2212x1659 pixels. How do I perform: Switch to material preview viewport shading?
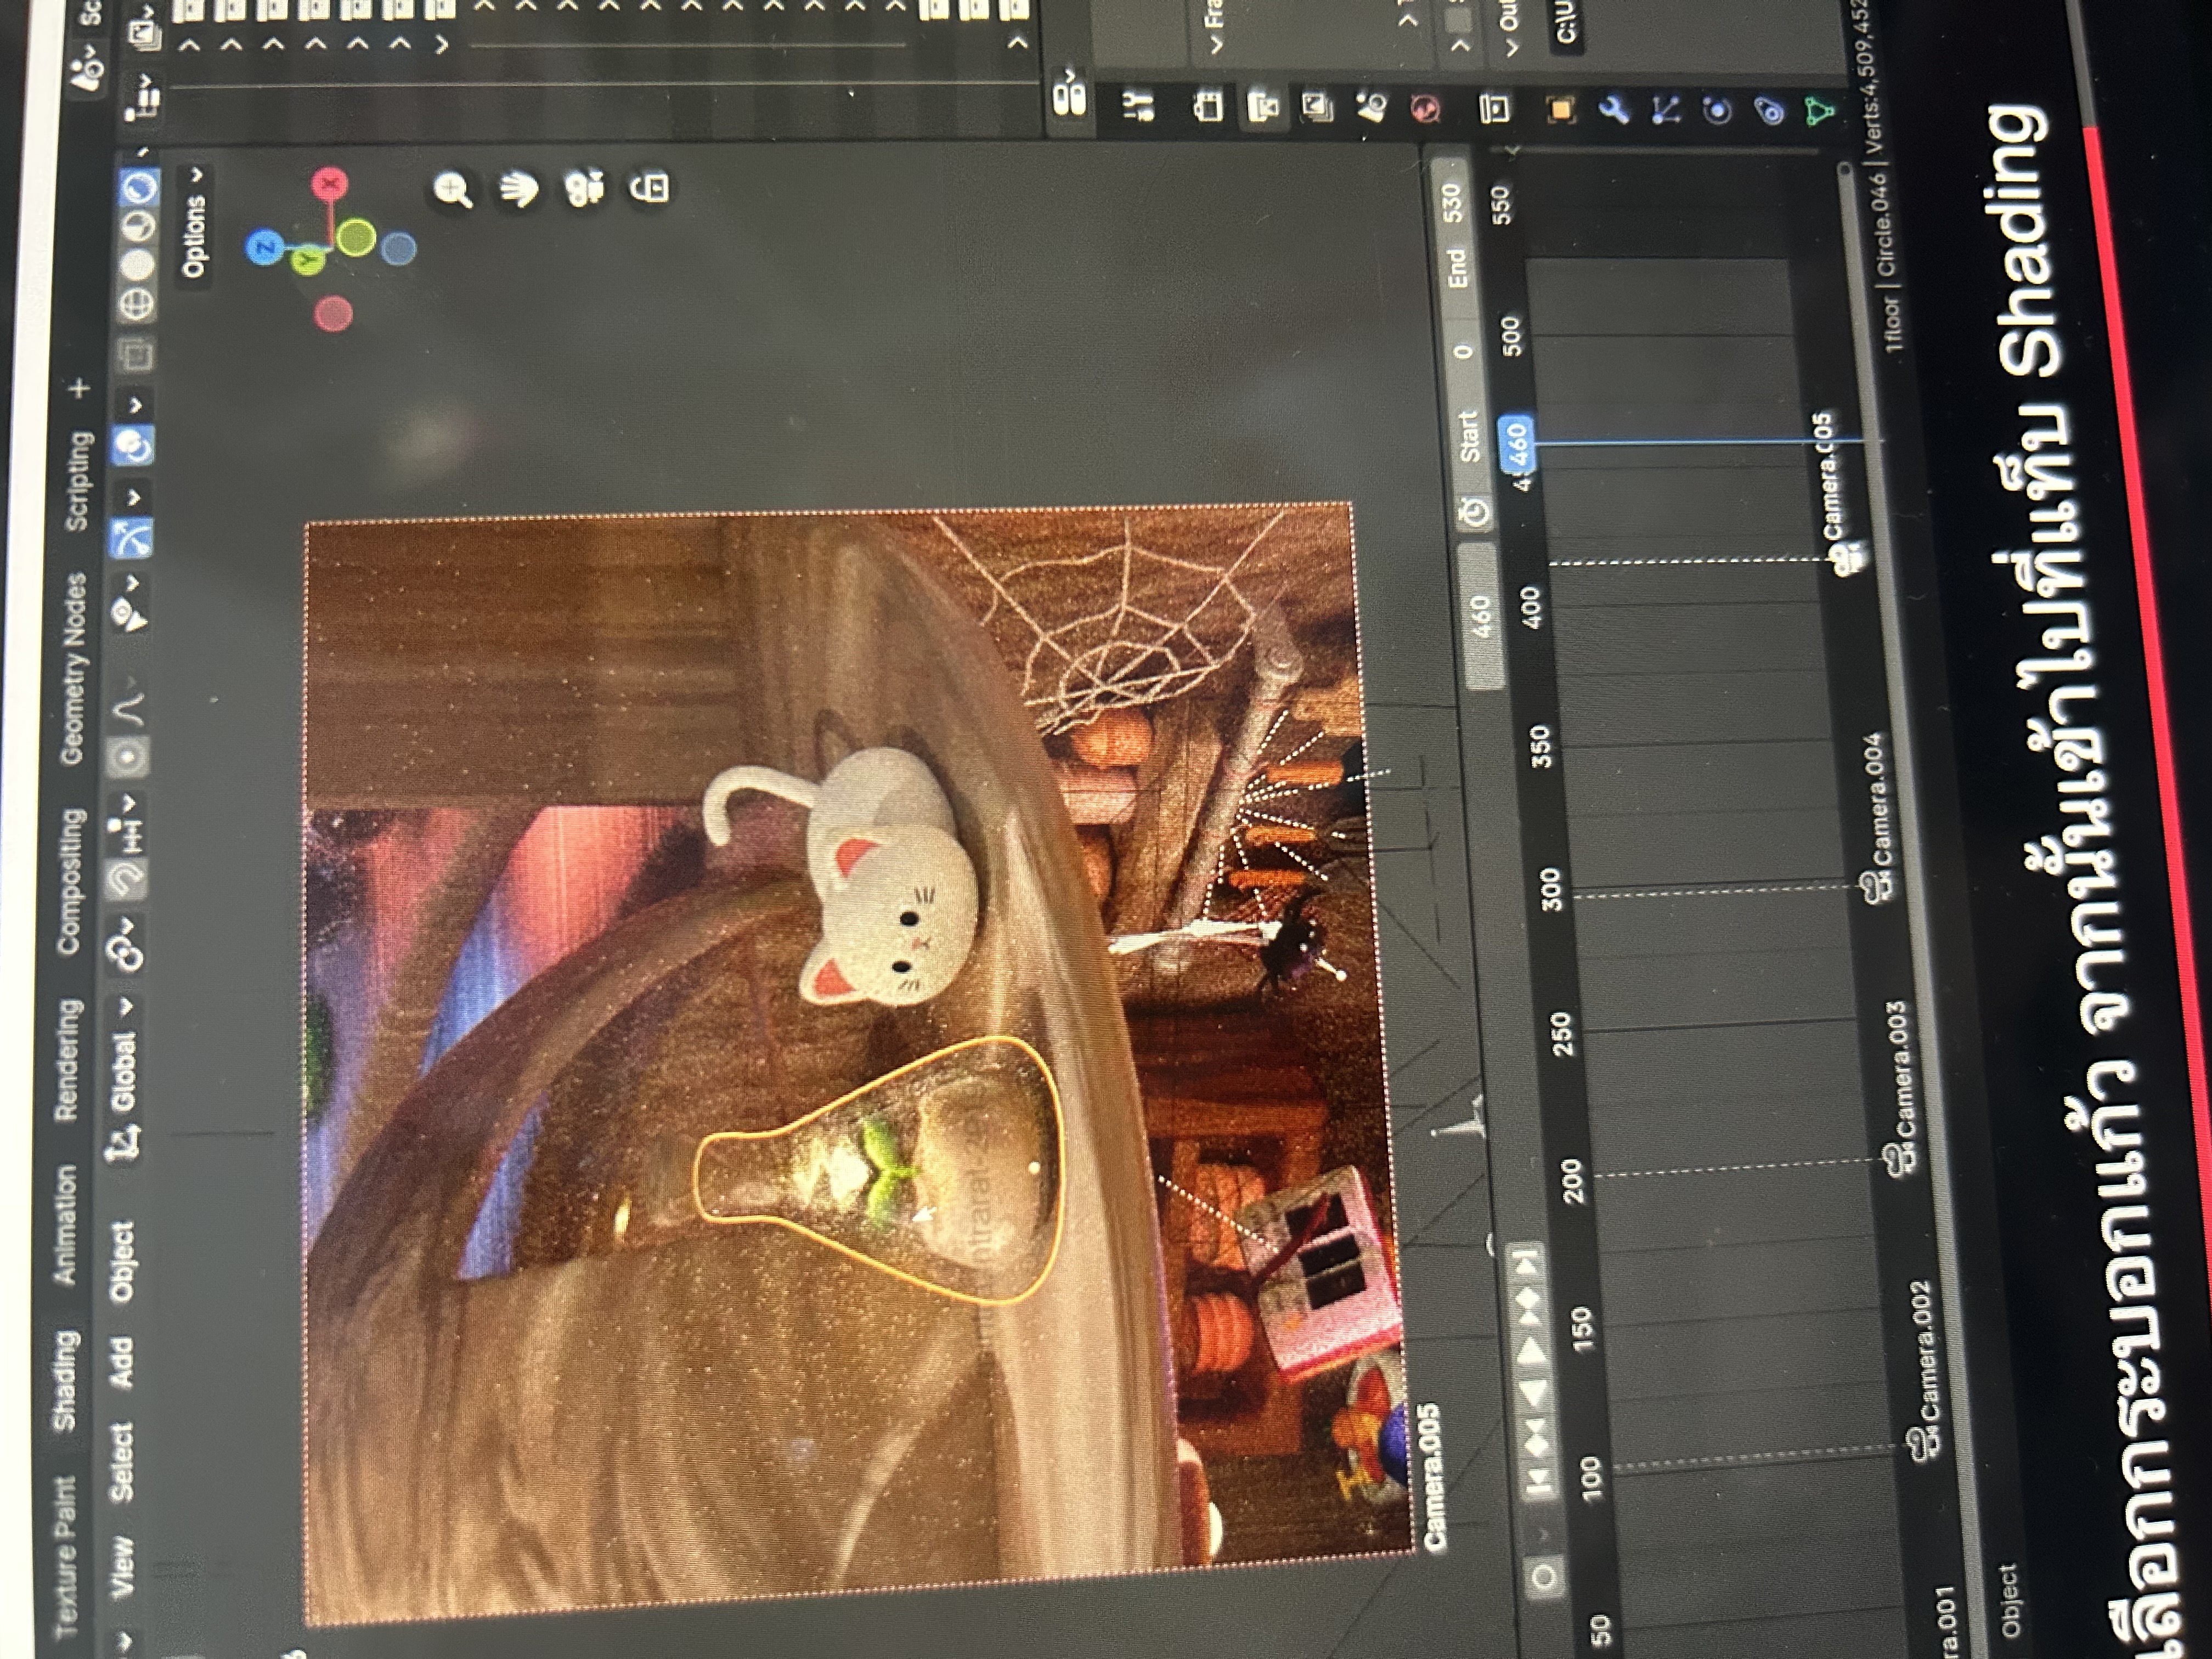tap(138, 225)
